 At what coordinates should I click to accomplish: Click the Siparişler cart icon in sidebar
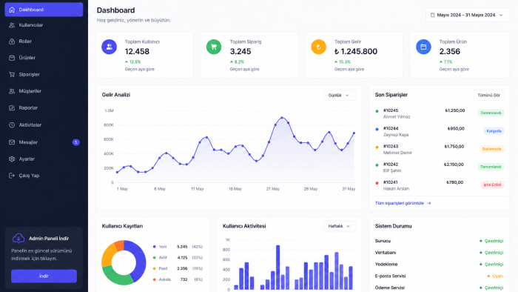(x=12, y=74)
